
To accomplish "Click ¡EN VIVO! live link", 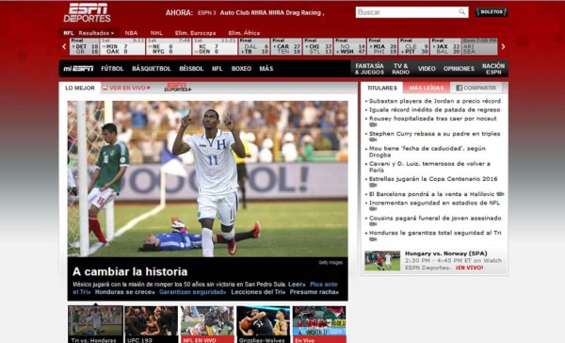I will pos(469,268).
